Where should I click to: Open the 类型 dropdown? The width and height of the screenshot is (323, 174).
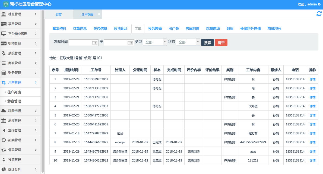[155, 42]
